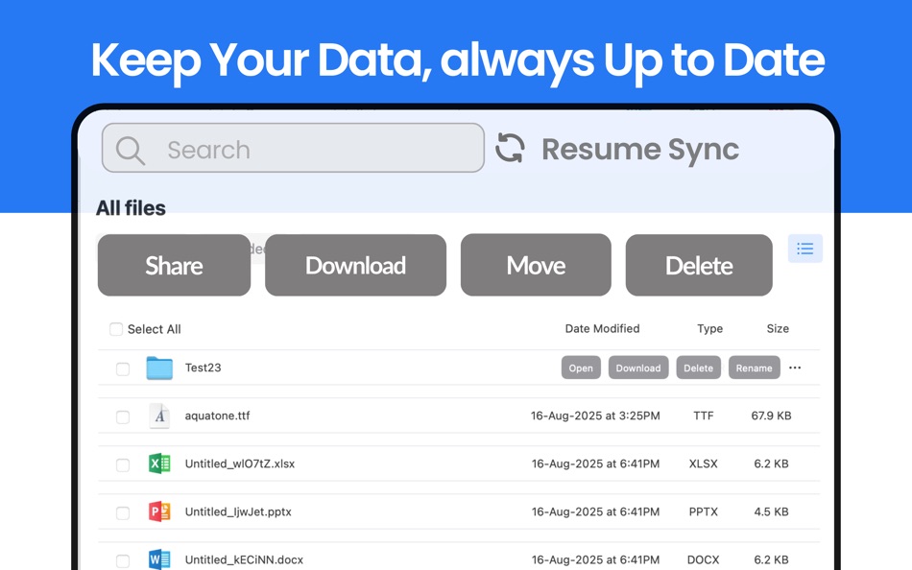Check the box next to Test23
The height and width of the screenshot is (570, 912).
click(x=122, y=368)
